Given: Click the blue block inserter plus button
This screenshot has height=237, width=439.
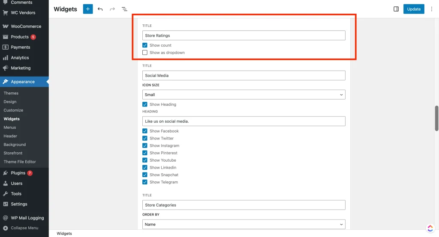Looking at the screenshot, I should (88, 9).
